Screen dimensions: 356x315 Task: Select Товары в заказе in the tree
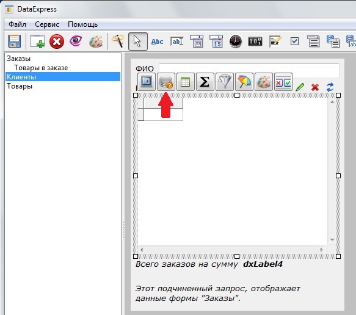coord(41,68)
